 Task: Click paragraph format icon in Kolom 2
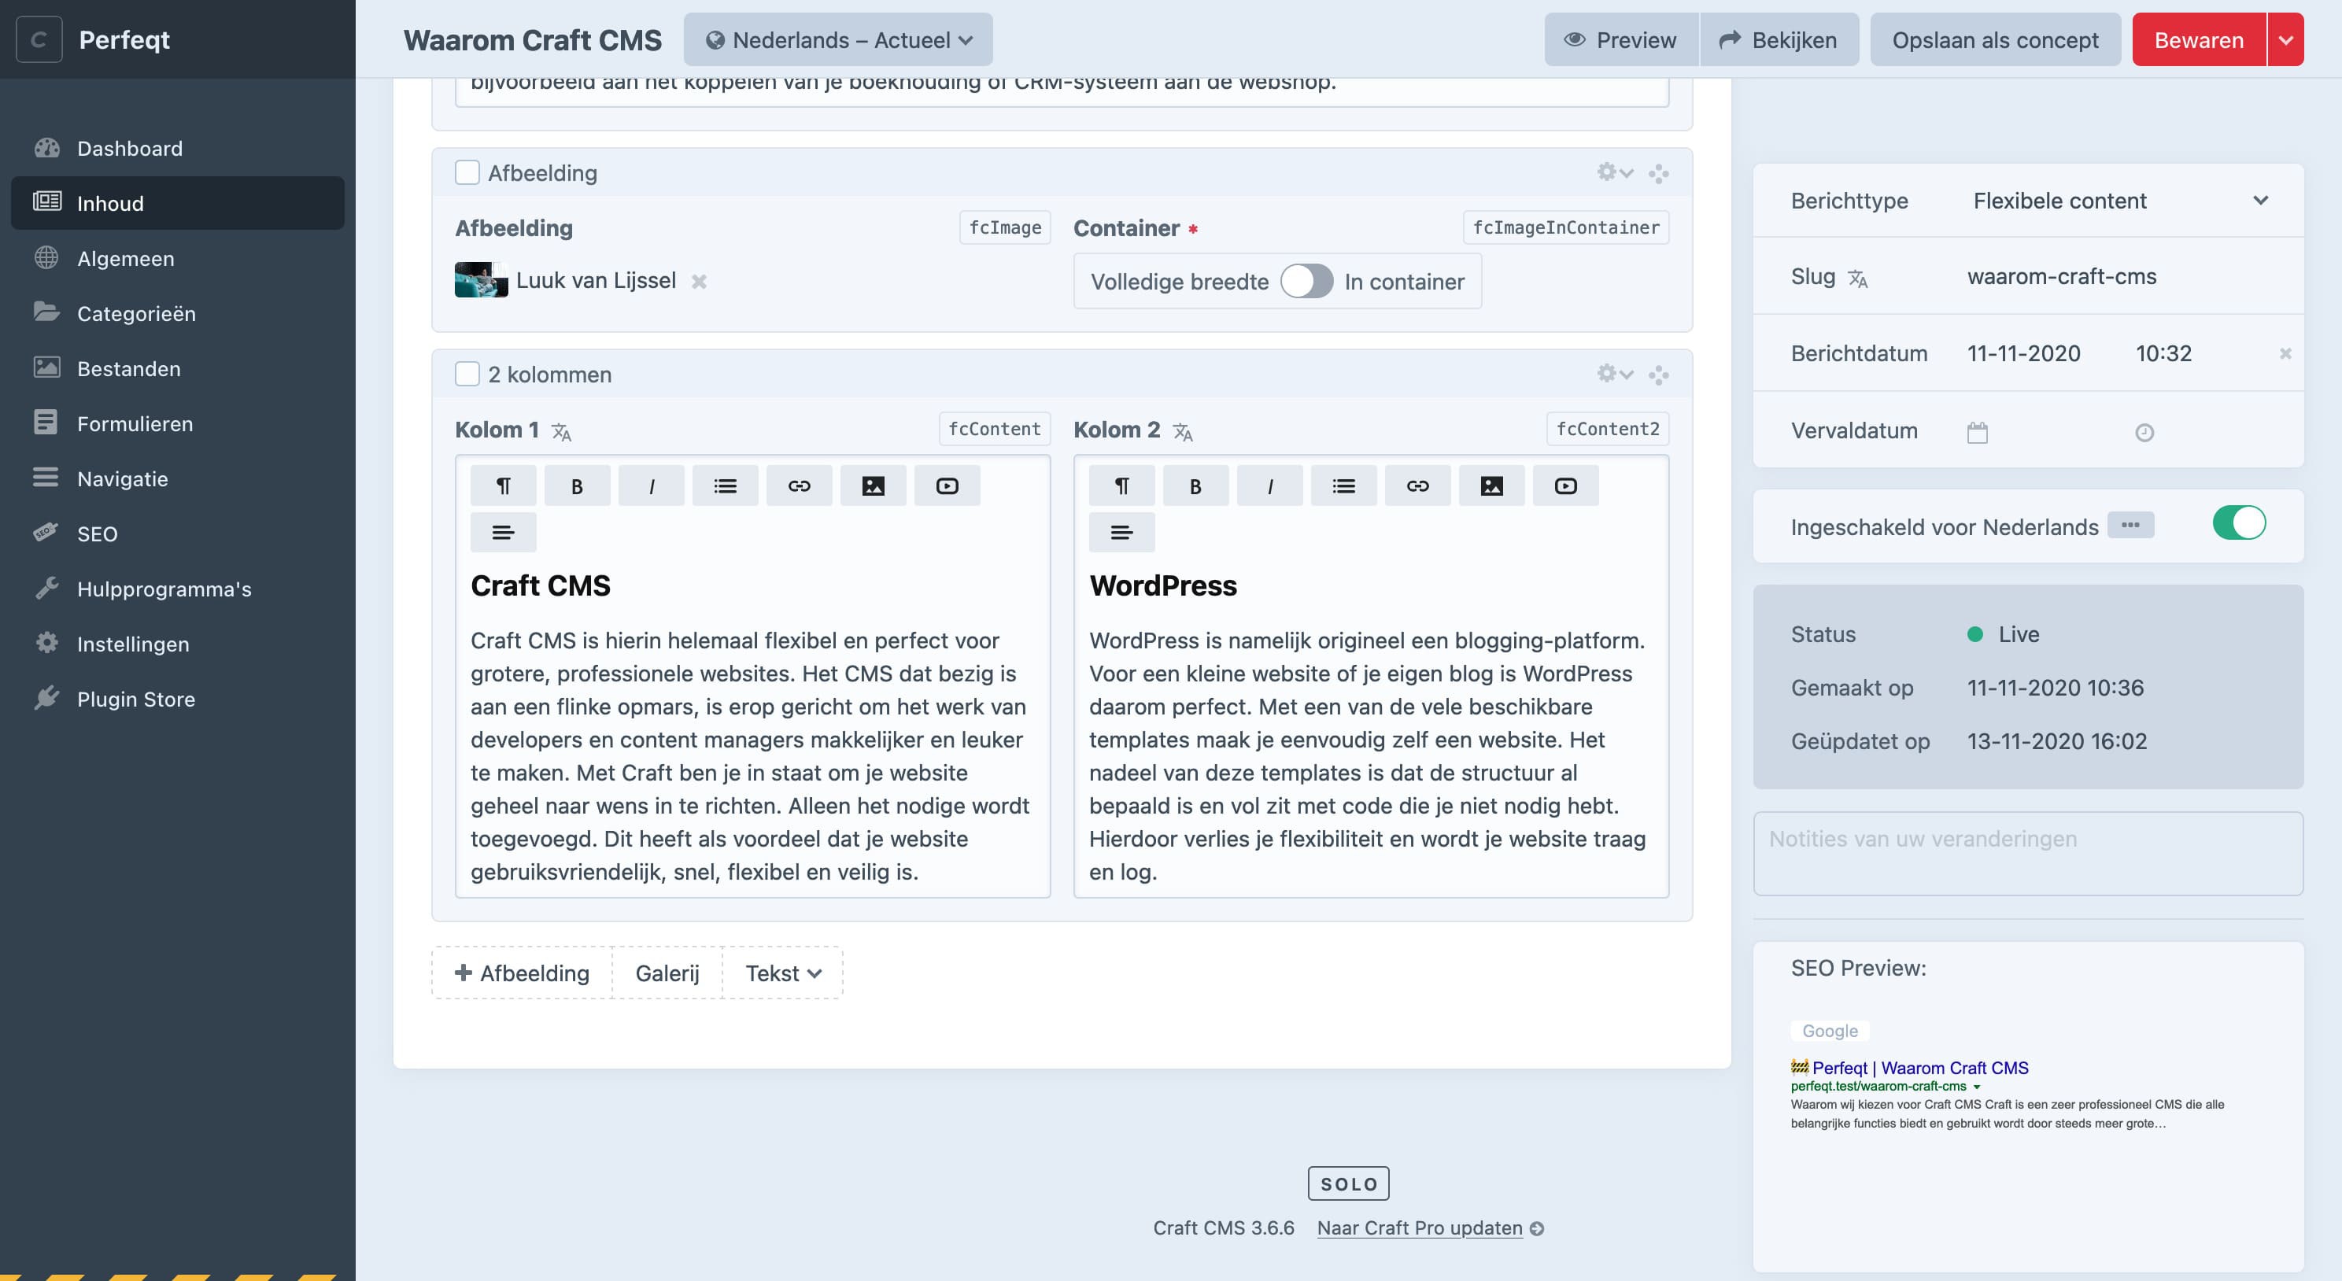point(1122,485)
